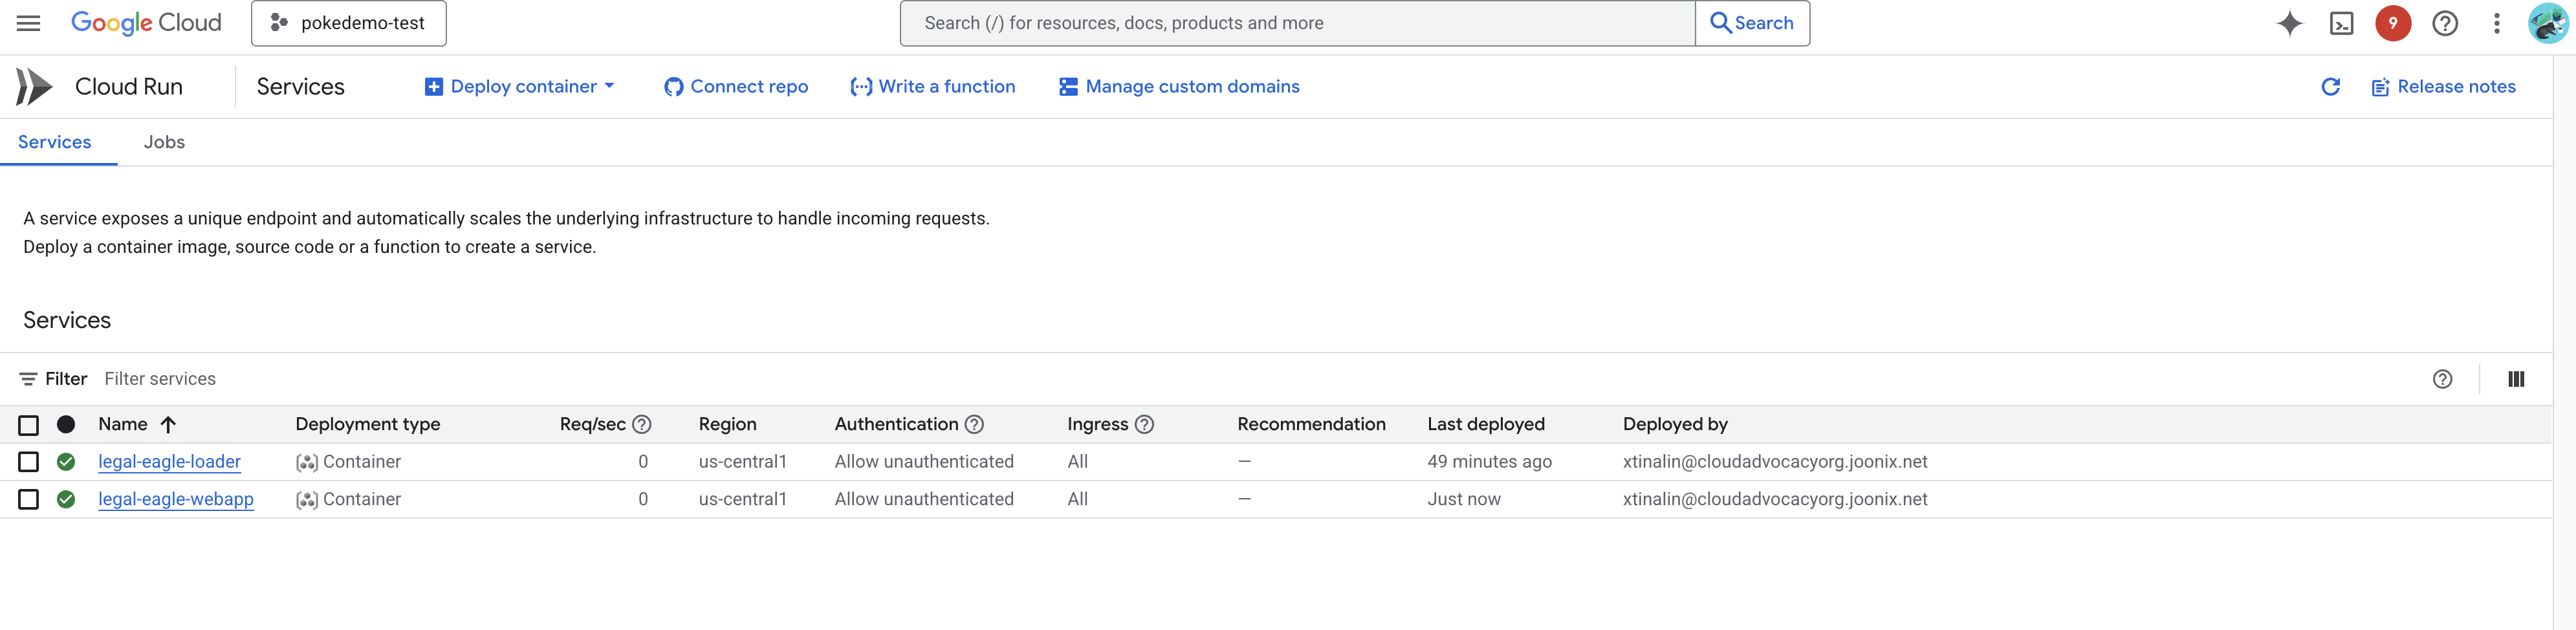Click the Req/sec column help icon
The image size is (2576, 630).
coord(642,424)
